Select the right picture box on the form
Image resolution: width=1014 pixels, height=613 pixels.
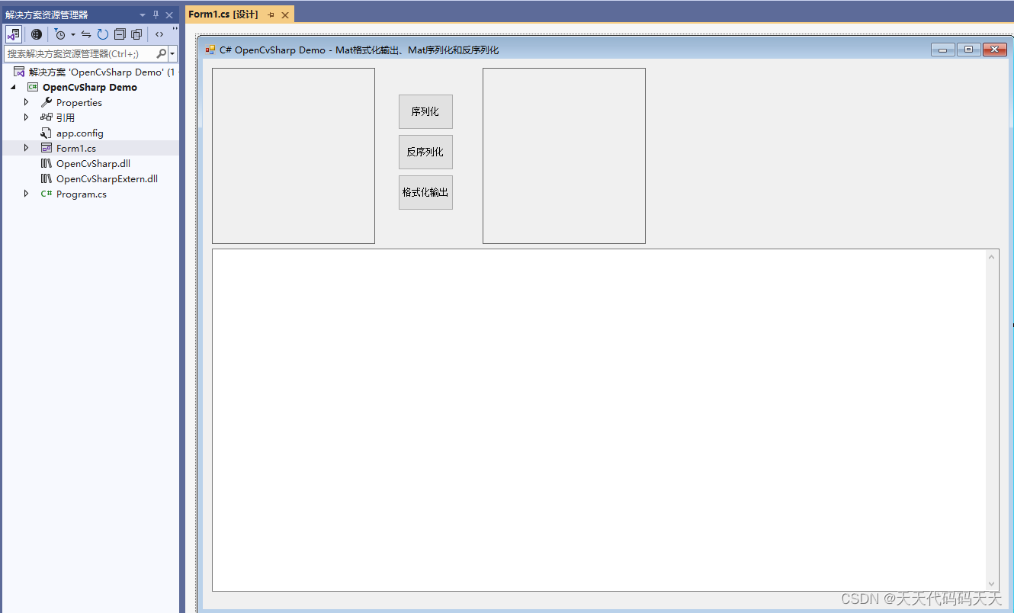click(564, 156)
